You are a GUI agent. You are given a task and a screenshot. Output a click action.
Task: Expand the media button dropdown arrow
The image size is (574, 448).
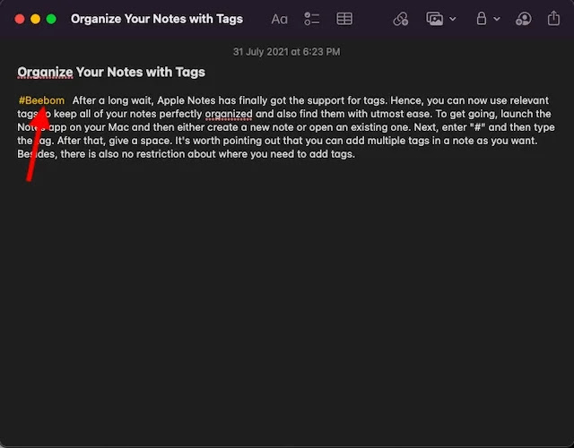point(453,19)
